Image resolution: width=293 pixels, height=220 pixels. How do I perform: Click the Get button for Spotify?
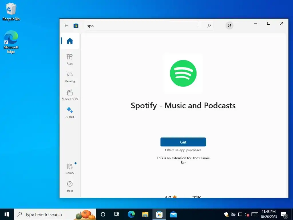(x=183, y=142)
